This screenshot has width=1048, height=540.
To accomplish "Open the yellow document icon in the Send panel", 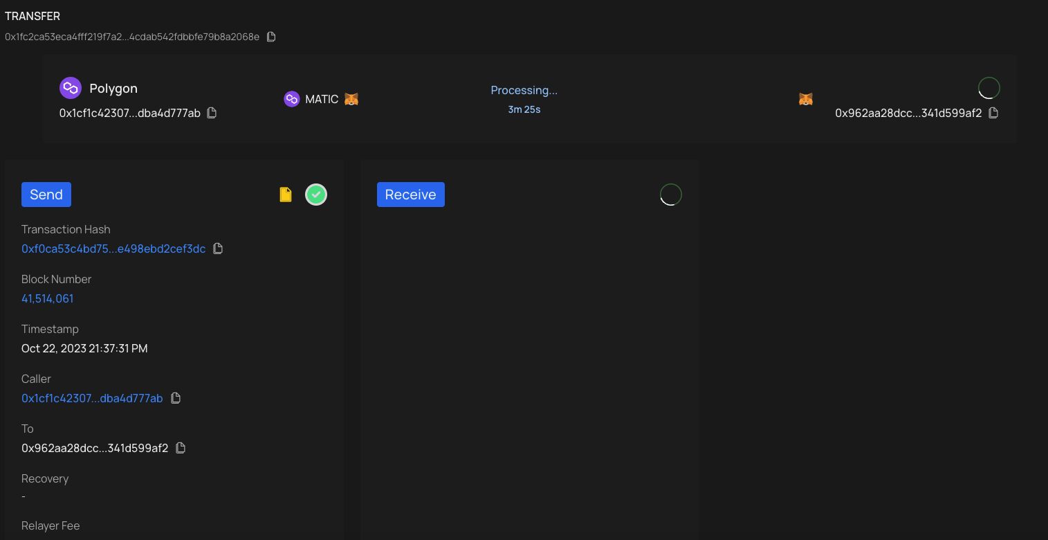I will coord(286,195).
